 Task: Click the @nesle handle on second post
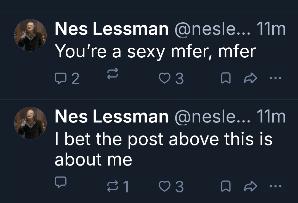point(212,116)
